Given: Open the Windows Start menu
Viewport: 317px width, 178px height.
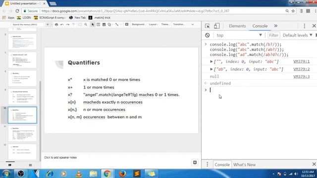Looking at the screenshot, I should pos(6,174).
